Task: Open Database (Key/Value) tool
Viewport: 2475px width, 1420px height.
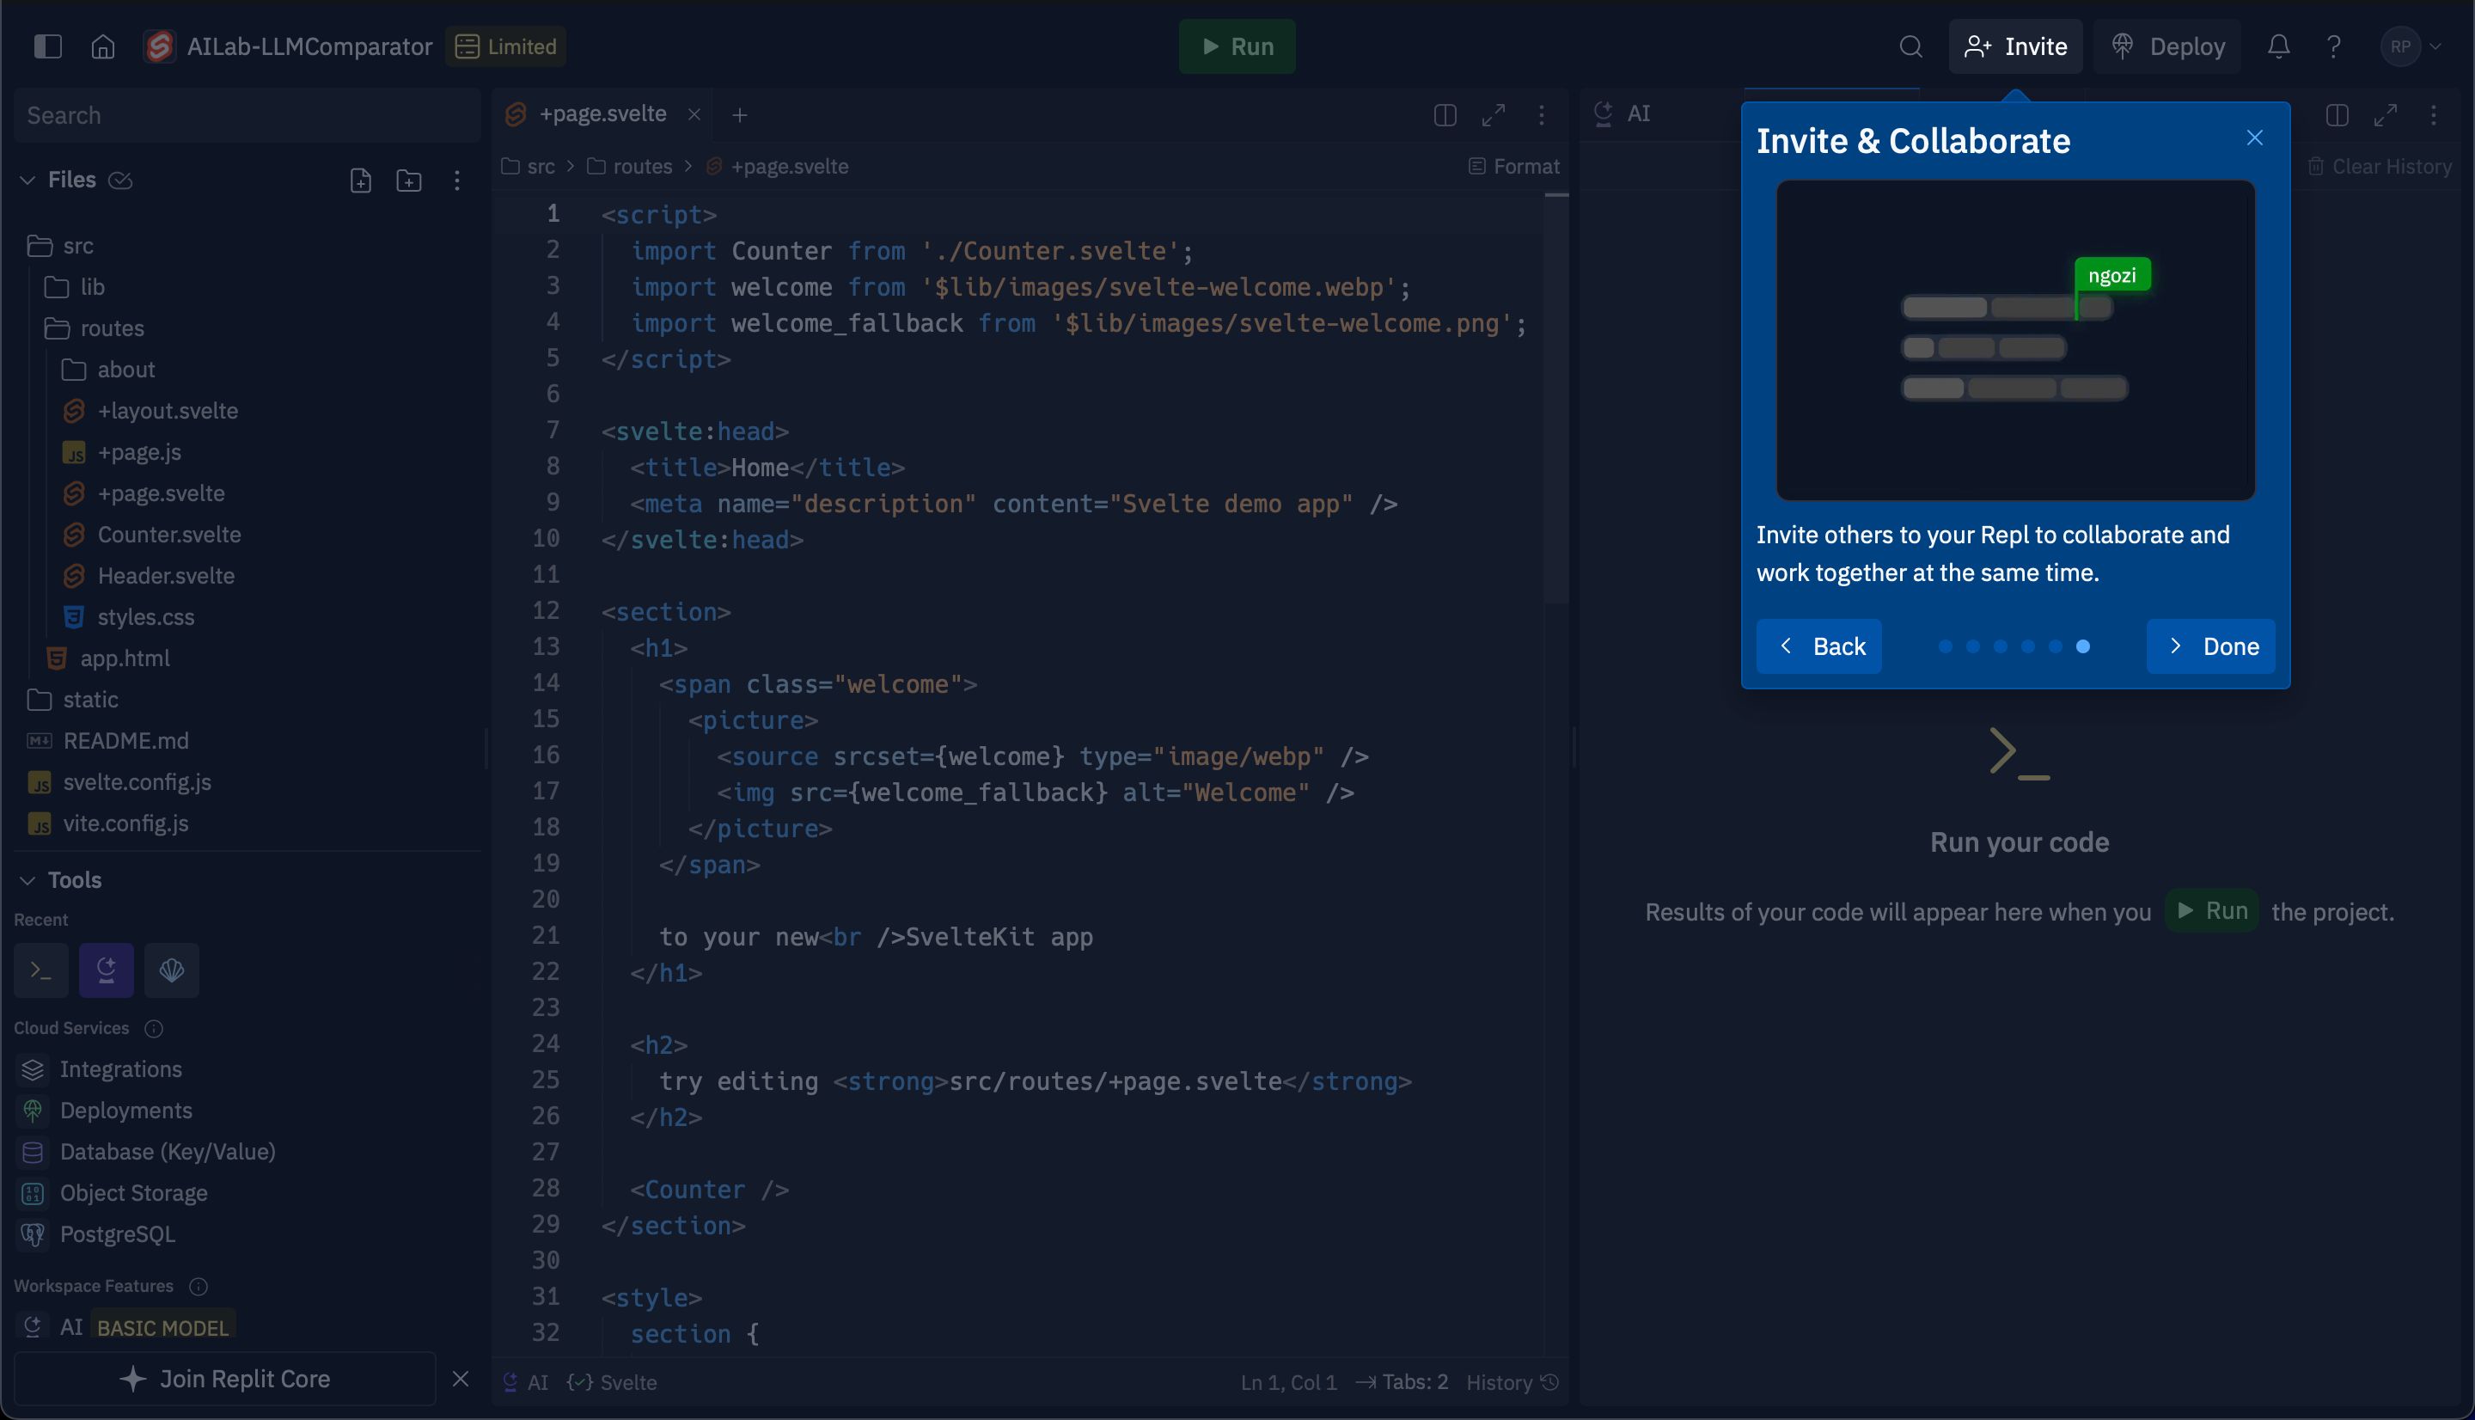Action: point(168,1152)
